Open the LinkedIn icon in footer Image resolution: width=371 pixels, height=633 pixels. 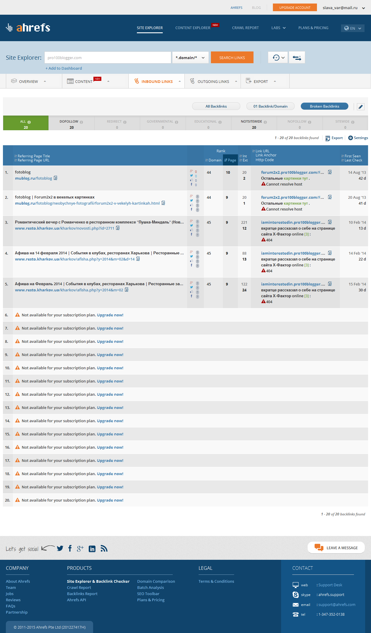[x=92, y=549]
